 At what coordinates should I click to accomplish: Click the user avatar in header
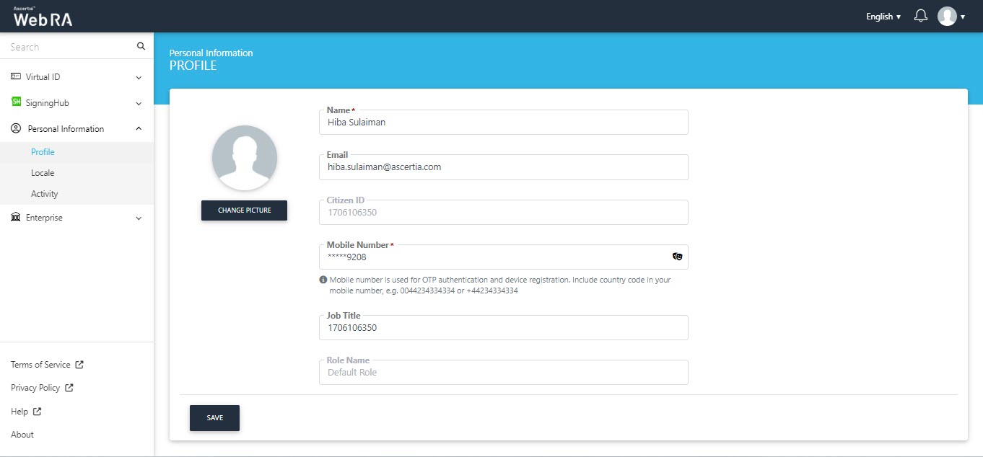(x=947, y=17)
